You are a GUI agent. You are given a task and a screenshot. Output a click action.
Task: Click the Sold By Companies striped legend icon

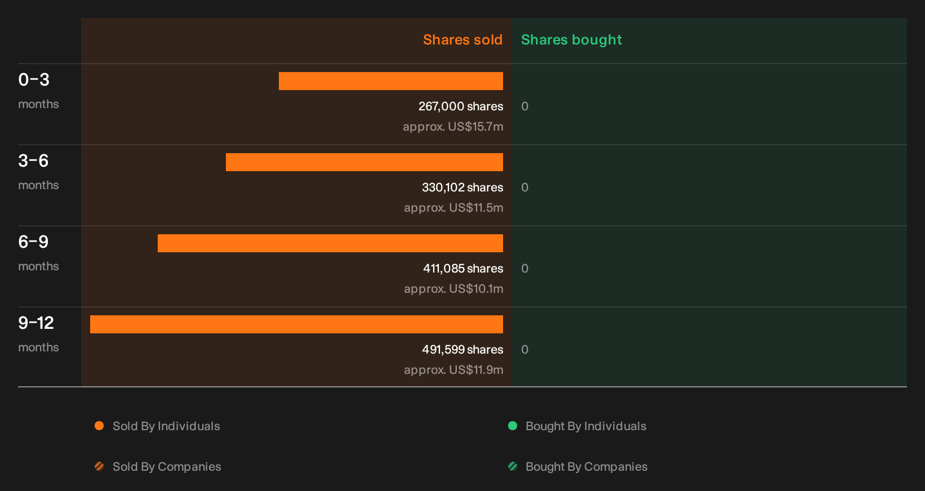tap(99, 466)
